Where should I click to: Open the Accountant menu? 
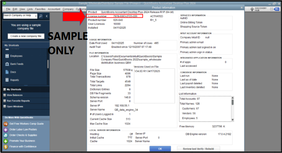[x=54, y=9]
